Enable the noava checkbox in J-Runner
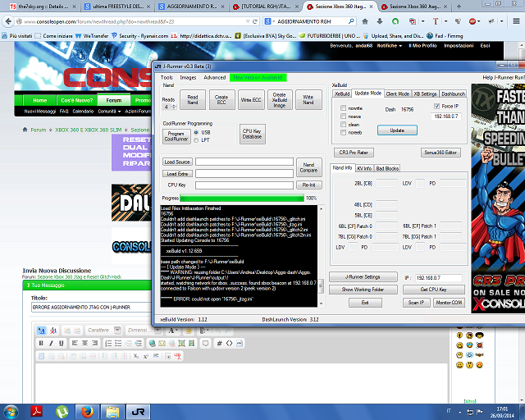This screenshot has width=525, height=420. (343, 116)
